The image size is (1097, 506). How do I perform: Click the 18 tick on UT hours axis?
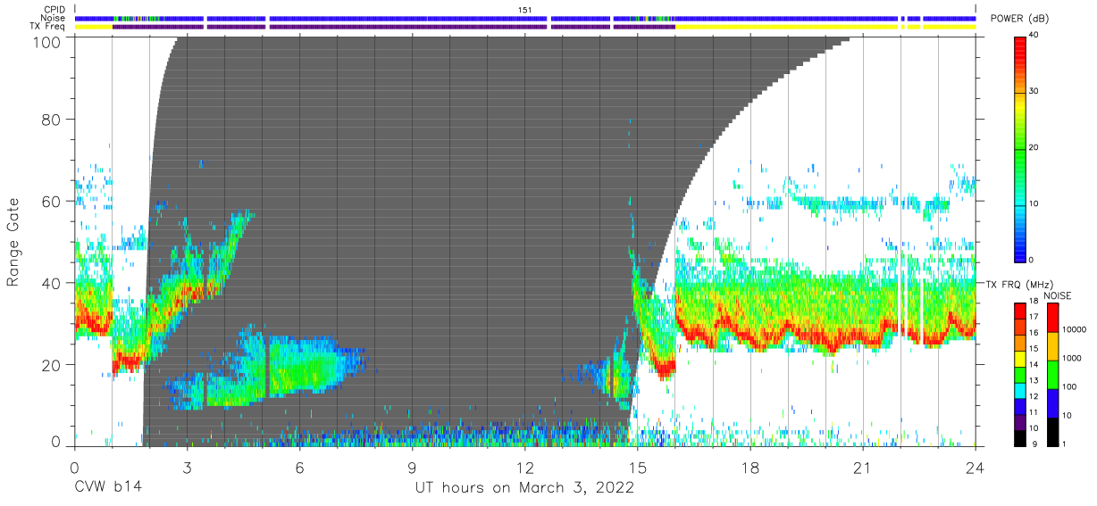coord(750,467)
